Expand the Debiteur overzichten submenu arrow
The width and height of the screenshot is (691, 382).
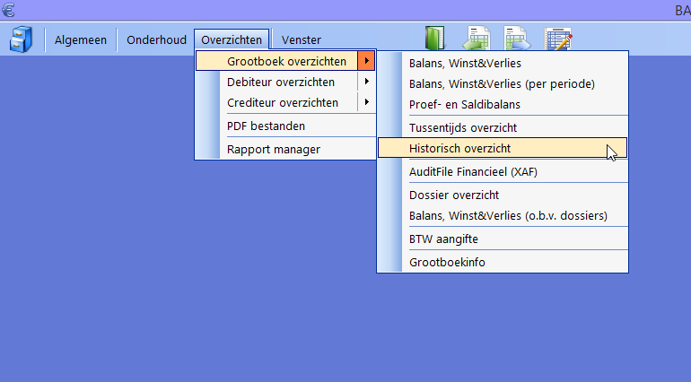pyautogui.click(x=366, y=82)
